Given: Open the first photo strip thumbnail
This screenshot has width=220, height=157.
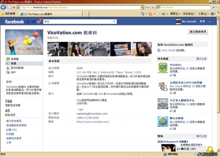Looking at the screenshot, I should (58, 49).
